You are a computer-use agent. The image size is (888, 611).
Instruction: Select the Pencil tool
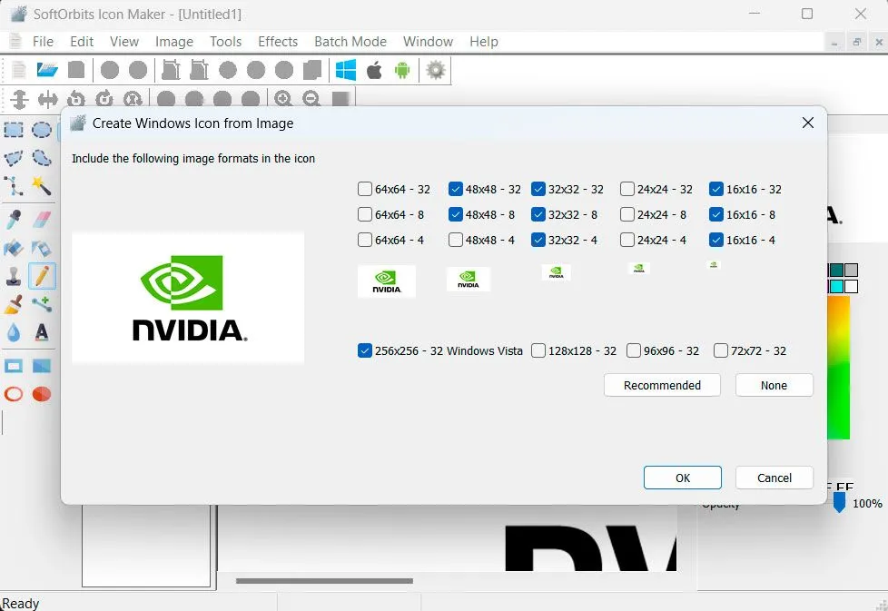(42, 276)
